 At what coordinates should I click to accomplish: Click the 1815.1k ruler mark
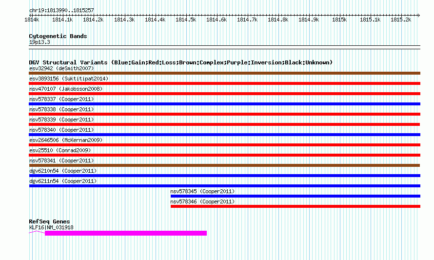coord(370,20)
